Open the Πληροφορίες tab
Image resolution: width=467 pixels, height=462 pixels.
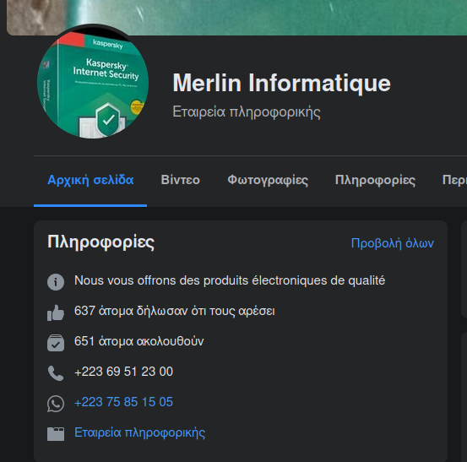pyautogui.click(x=375, y=180)
